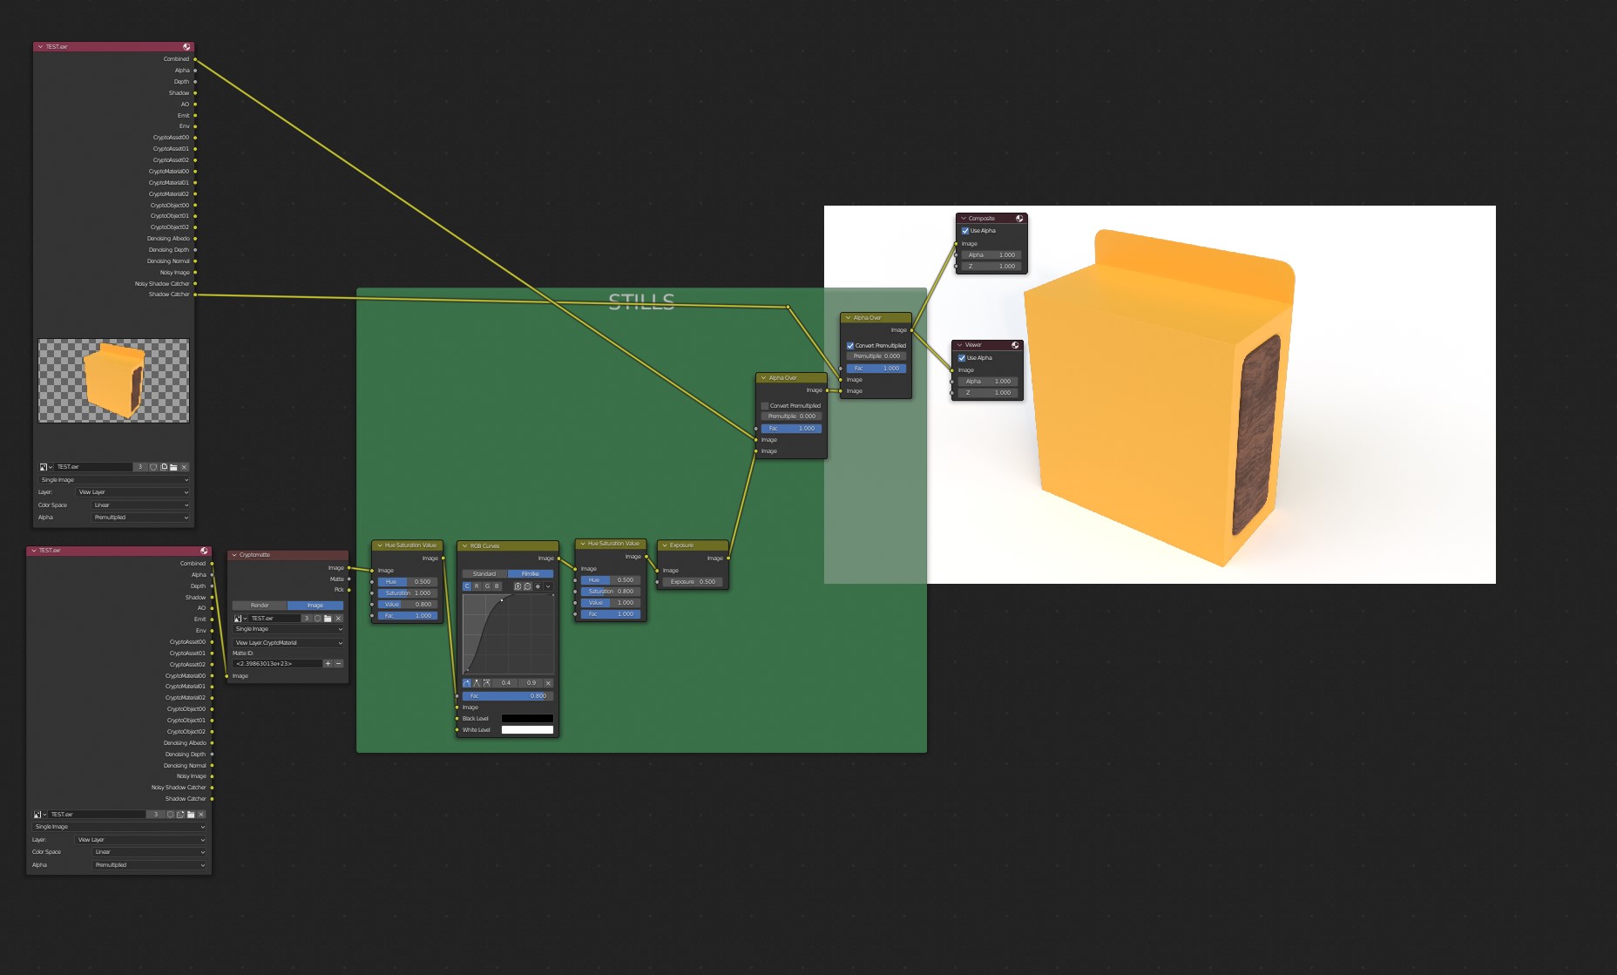Switch Cryptomatte source to Render
This screenshot has width=1617, height=975.
click(x=260, y=606)
